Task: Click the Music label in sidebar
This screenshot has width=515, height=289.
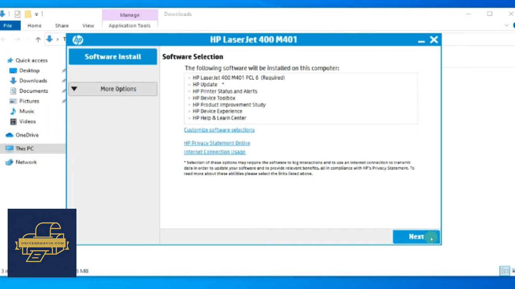Action: pyautogui.click(x=27, y=112)
